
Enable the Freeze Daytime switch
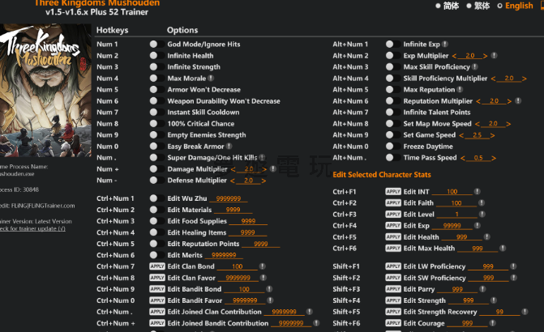click(x=392, y=147)
